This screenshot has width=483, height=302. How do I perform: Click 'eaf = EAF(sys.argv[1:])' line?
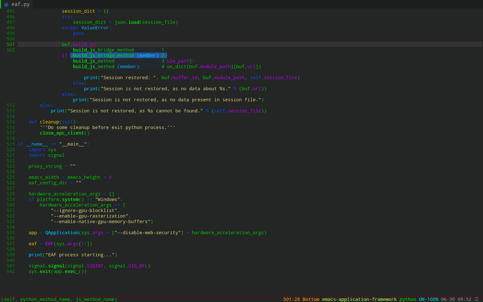[x=60, y=244]
